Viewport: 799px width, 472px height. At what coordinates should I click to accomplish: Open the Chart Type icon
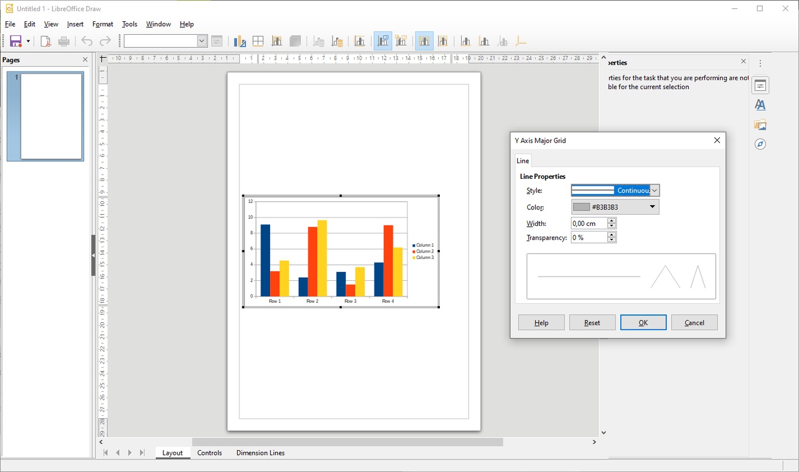pyautogui.click(x=239, y=41)
